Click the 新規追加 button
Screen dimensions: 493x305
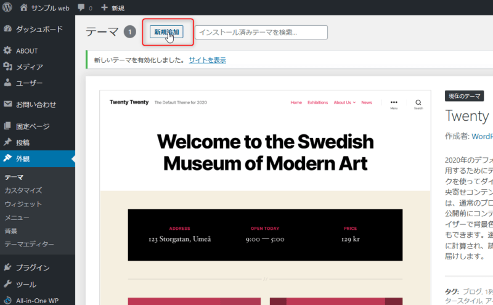coord(166,32)
